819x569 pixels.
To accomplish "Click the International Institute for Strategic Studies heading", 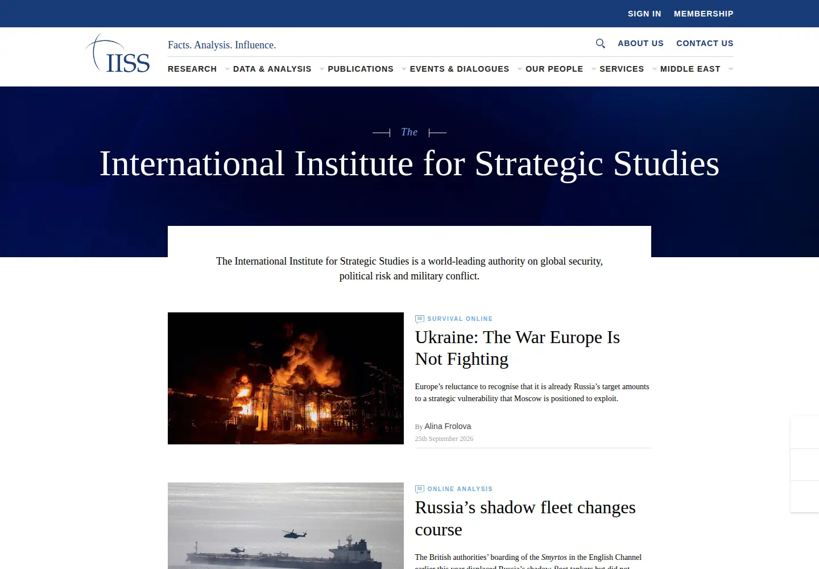I will point(409,164).
